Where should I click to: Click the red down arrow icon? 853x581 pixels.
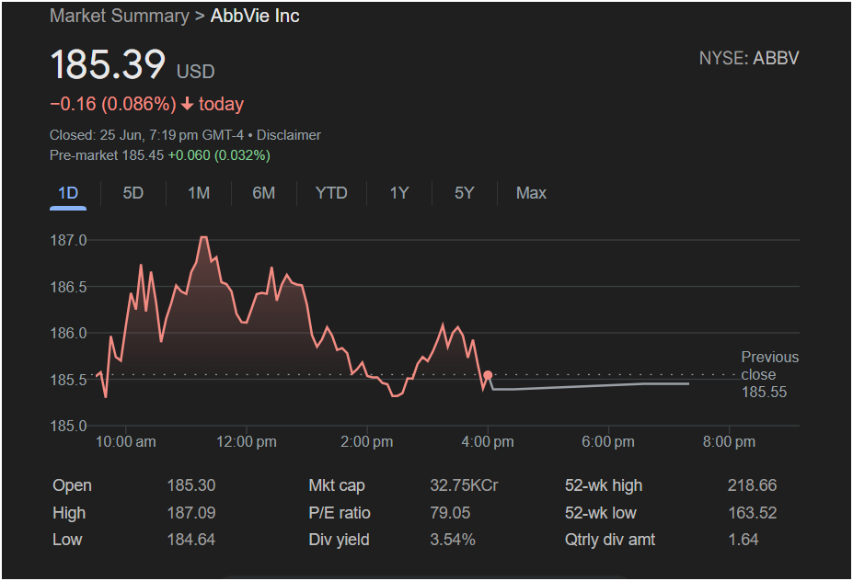(x=187, y=104)
